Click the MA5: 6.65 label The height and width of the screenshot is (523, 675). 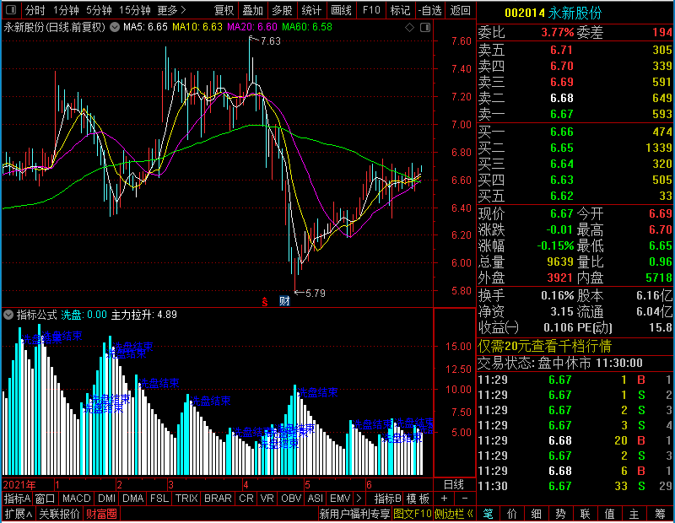tap(145, 27)
